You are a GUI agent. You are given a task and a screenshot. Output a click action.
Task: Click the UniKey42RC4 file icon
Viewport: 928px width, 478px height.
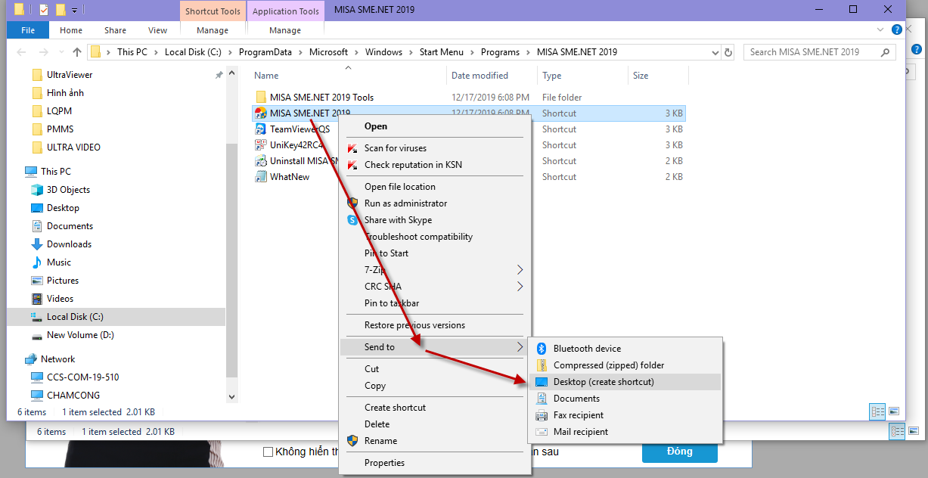(261, 145)
